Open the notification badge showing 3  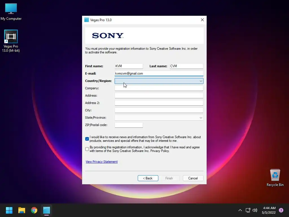click(281, 210)
